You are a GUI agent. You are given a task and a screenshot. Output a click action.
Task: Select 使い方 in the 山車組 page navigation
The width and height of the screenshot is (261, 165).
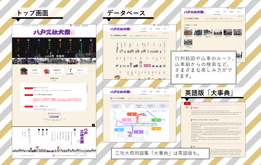[239, 12]
